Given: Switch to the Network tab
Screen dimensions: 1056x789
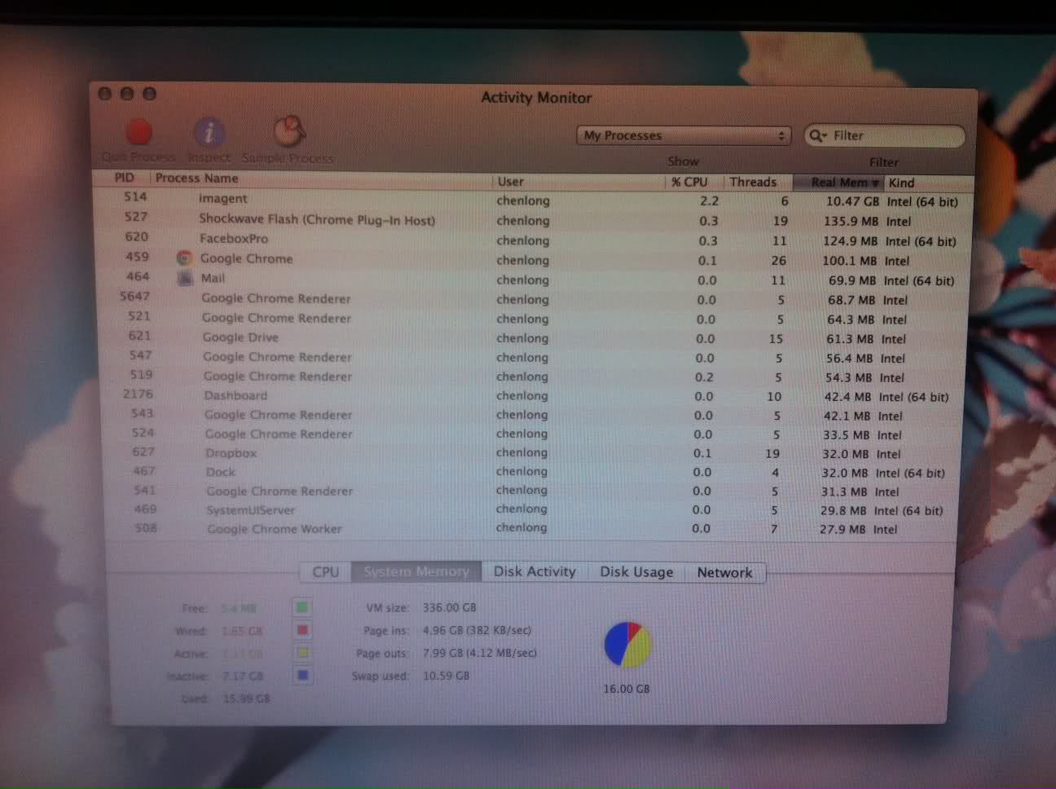Looking at the screenshot, I should pyautogui.click(x=725, y=572).
